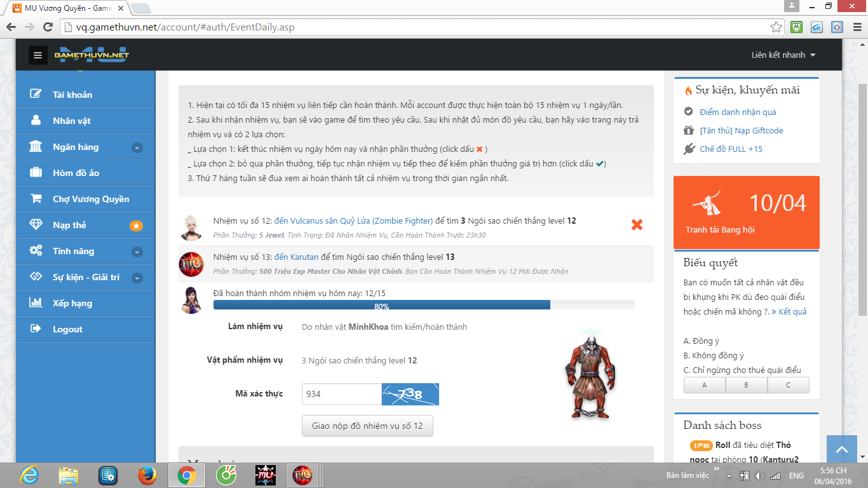This screenshot has height=488, width=868.
Task: Click the Mã xác thực input field
Action: [x=341, y=394]
